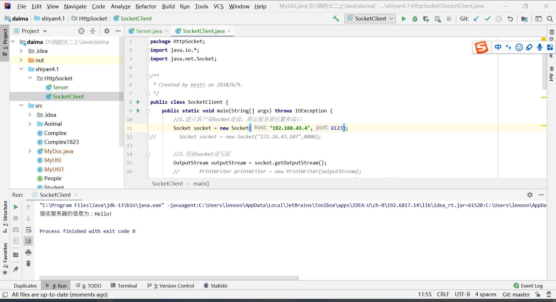Run the SocketClient class from the line 8 gutter arrow
Viewport: 556px width, 302px height.
[x=138, y=102]
